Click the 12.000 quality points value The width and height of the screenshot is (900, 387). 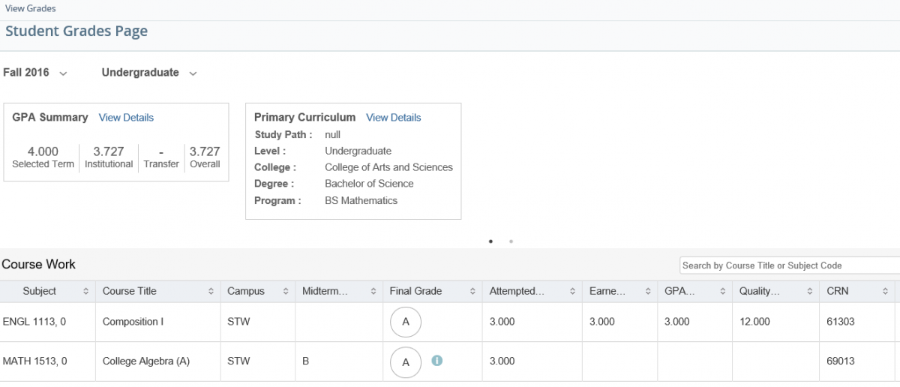(754, 322)
